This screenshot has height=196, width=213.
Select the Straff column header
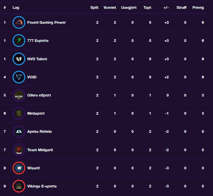[x=181, y=8]
